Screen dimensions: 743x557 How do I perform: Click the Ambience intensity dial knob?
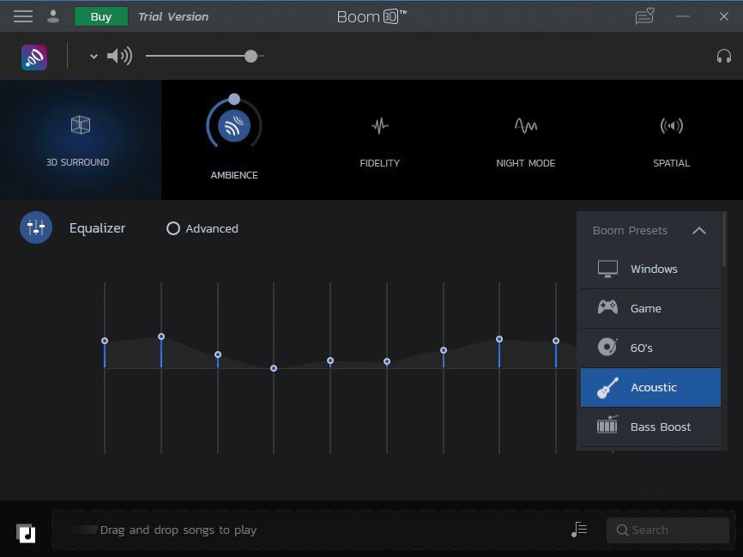(234, 99)
